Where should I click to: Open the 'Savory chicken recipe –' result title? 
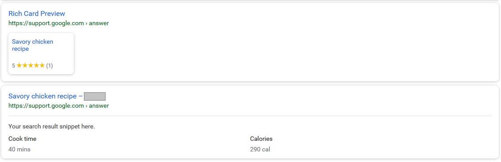(x=46, y=96)
